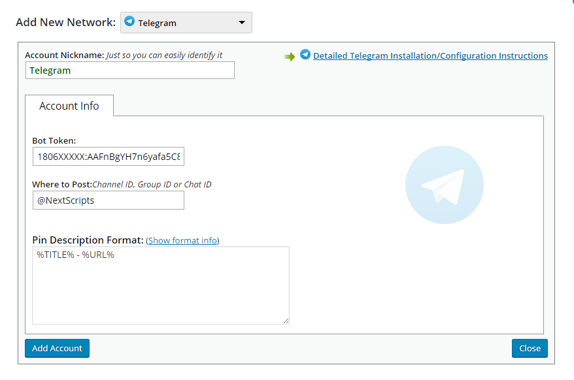
Task: Click the Account Nickname label text
Action: [65, 55]
